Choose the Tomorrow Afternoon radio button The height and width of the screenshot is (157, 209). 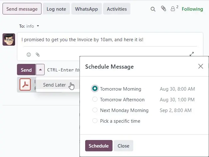[95, 99]
